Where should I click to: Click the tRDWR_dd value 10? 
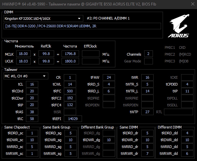[187, 140]
